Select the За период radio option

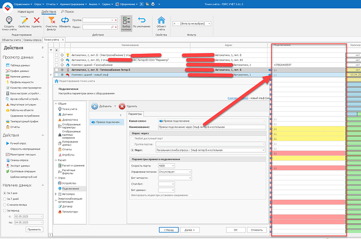5,210
